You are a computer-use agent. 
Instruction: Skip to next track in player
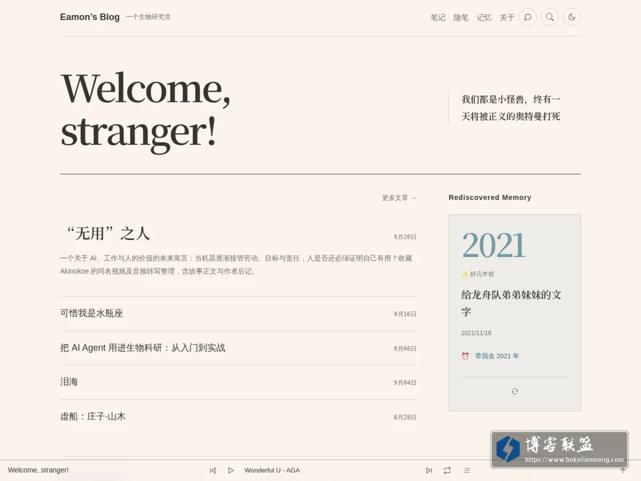pyautogui.click(x=428, y=470)
